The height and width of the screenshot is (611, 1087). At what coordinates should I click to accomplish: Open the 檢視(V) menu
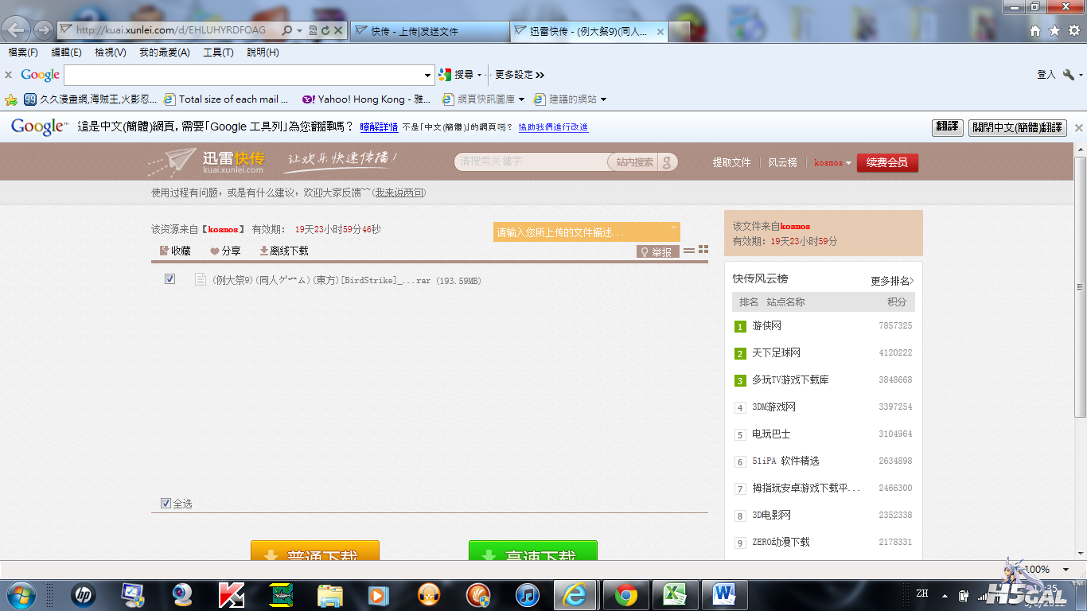tap(111, 53)
